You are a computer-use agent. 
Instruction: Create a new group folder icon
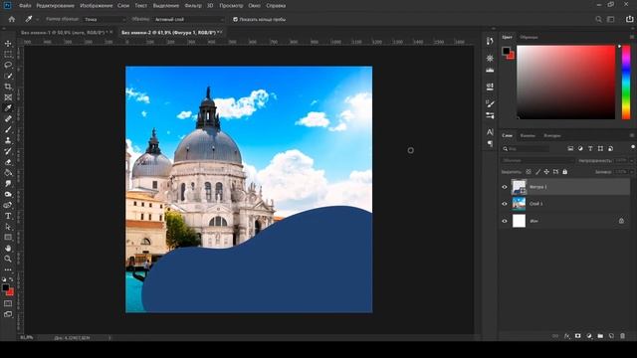[x=600, y=336]
